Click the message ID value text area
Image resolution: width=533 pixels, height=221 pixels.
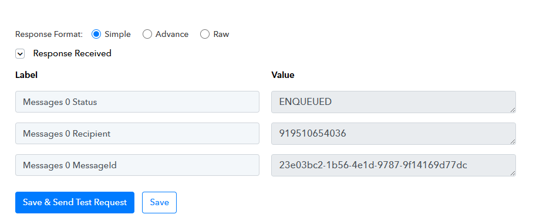[x=393, y=165]
